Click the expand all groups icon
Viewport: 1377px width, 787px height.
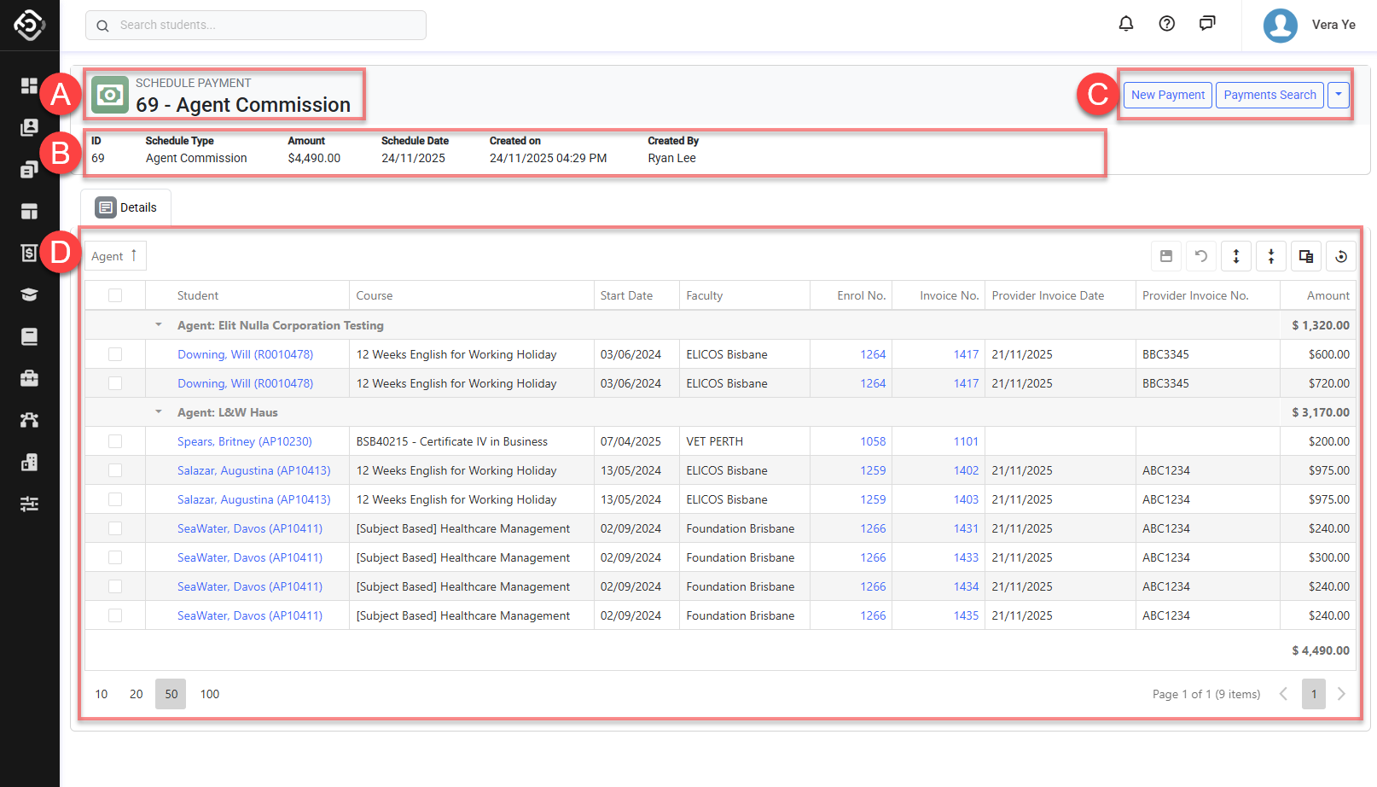[x=1235, y=256]
